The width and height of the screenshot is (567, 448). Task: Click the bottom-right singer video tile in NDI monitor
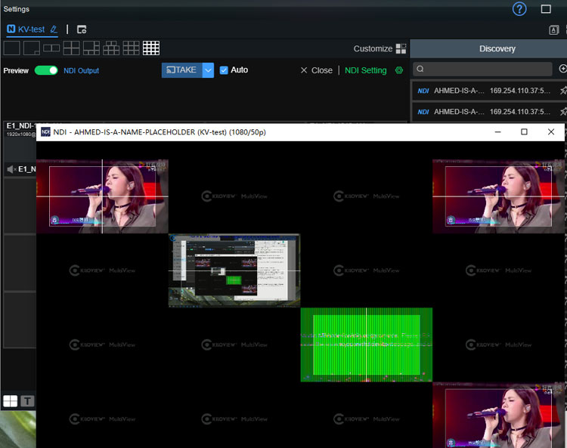pos(498,415)
